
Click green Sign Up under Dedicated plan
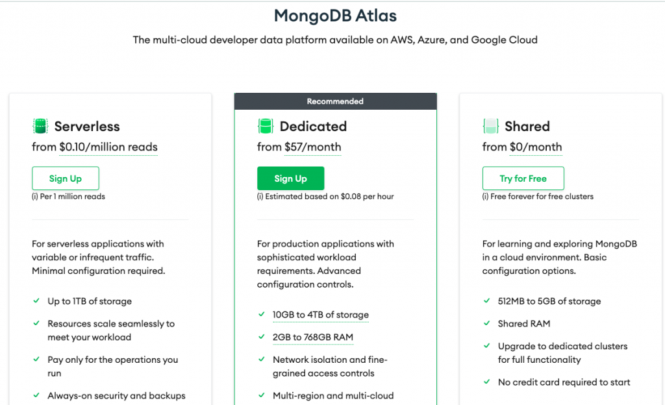[x=290, y=178]
